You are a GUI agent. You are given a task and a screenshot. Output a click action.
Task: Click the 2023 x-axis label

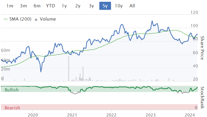(x=150, y=115)
